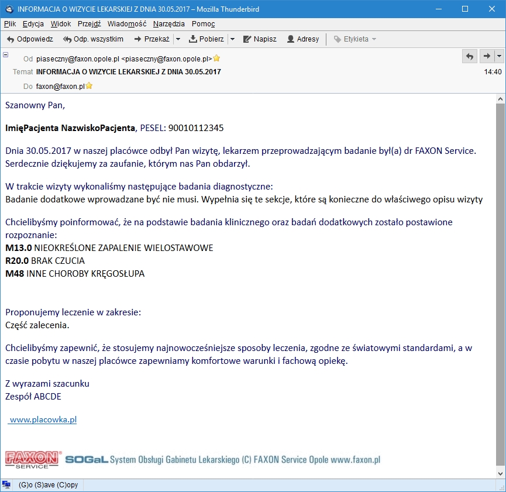
Task: Collapse the message header with minus box
Action: [x=5, y=54]
